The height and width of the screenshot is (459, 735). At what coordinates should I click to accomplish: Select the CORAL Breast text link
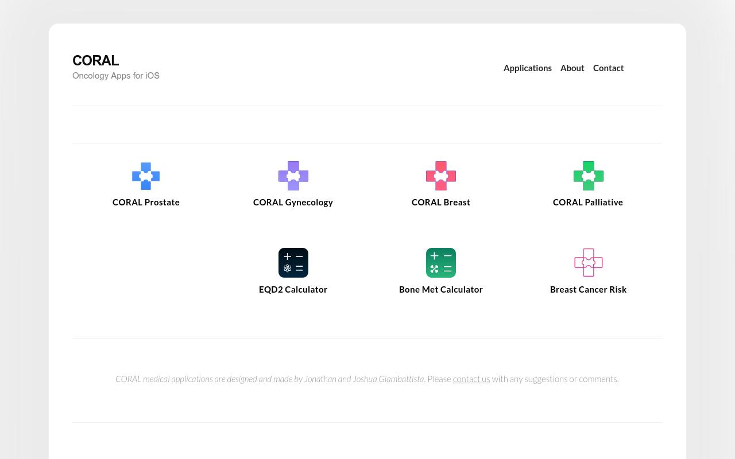(440, 202)
